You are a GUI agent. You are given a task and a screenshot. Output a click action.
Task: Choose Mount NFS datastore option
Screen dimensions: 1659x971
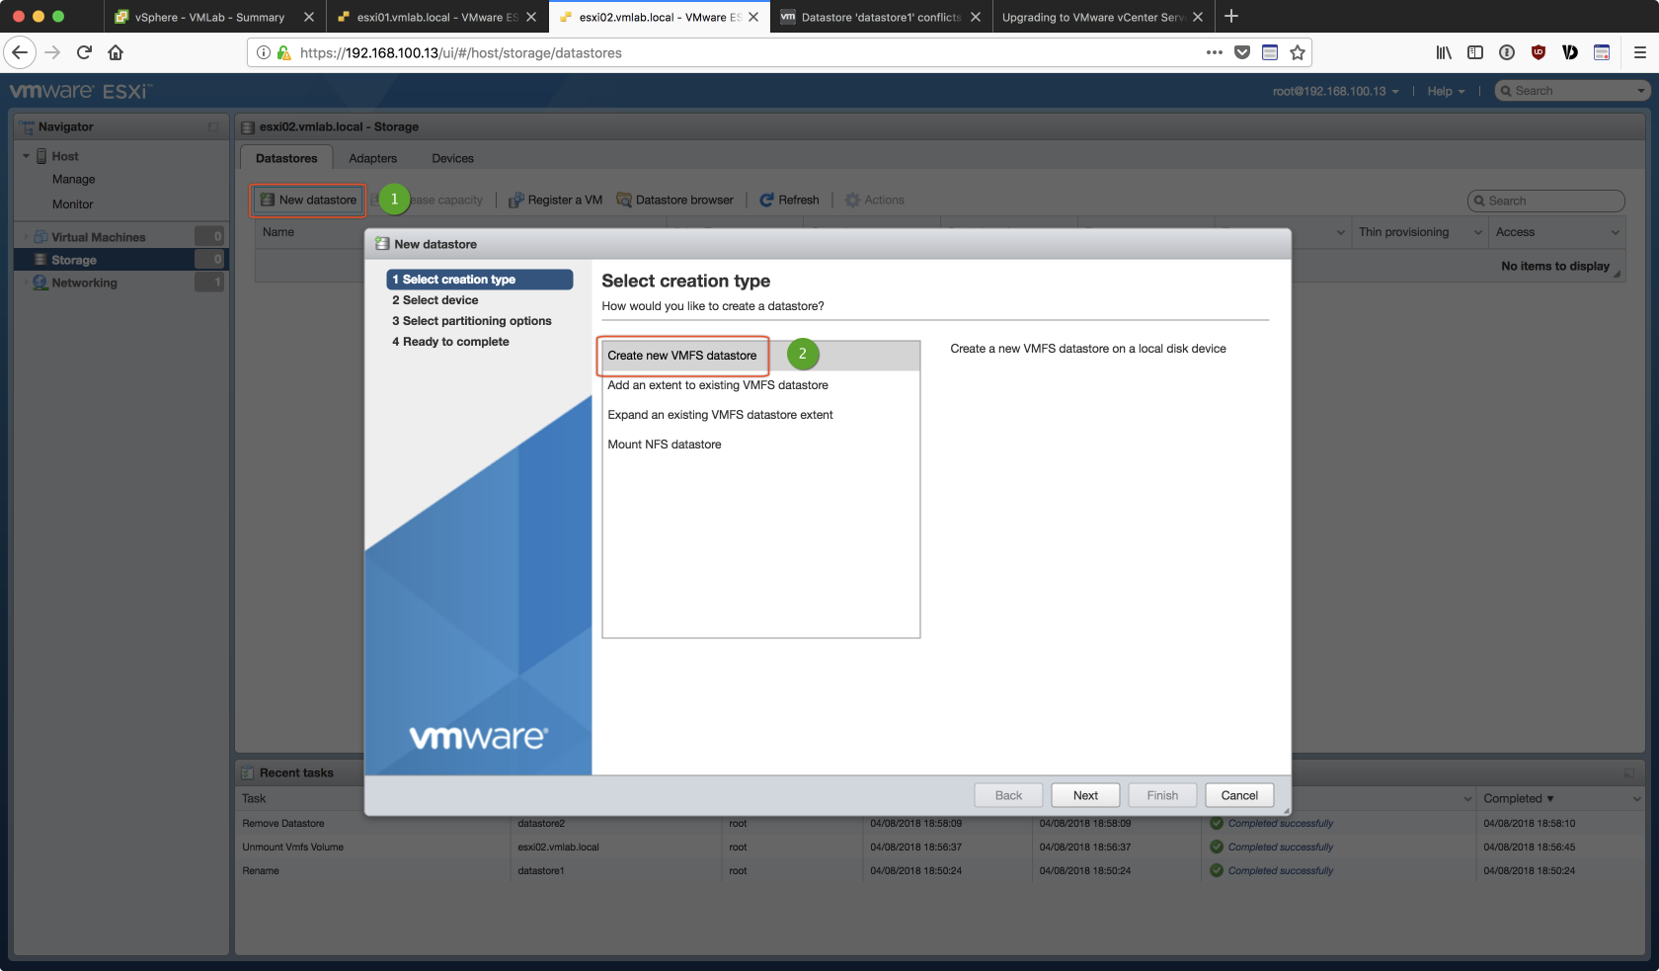[x=665, y=445]
